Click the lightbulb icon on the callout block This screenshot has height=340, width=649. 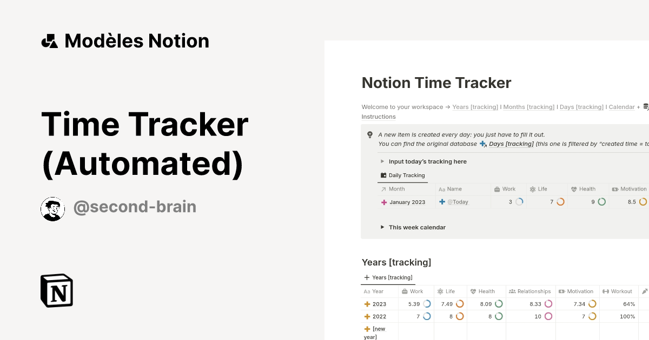(369, 134)
